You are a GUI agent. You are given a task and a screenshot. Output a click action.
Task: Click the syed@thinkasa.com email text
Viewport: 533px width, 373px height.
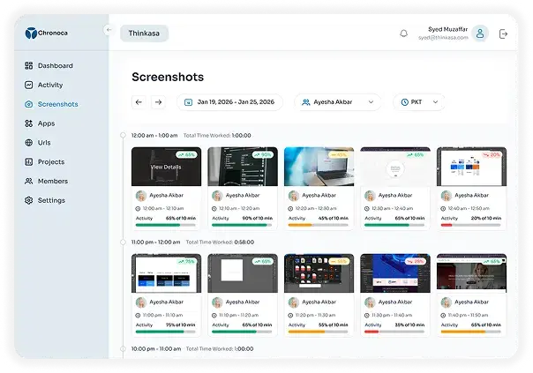pos(443,37)
